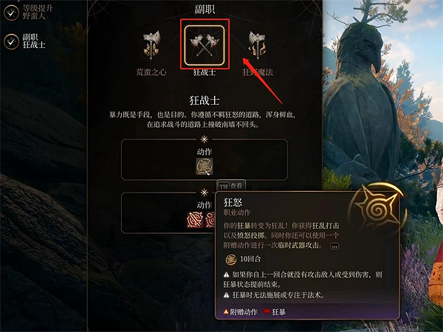This screenshot has width=443, height=332.
Task: Toggle the 等级提升 野蛮人 checkmark step
Action: coord(11,13)
